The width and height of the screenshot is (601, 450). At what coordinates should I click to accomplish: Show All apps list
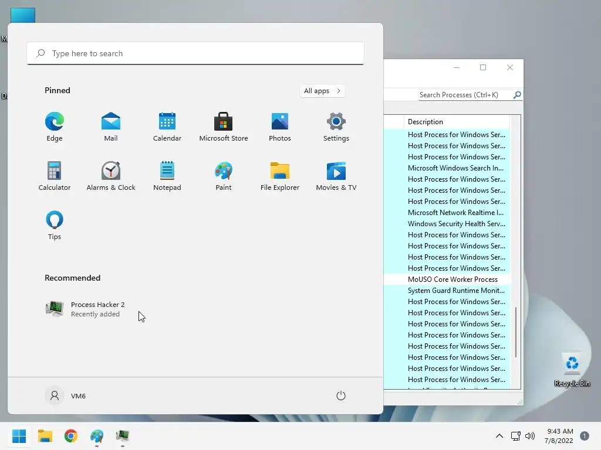click(x=322, y=91)
